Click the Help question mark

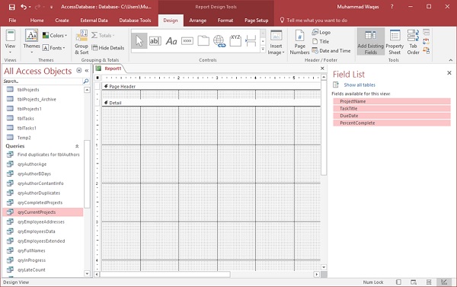[391, 7]
